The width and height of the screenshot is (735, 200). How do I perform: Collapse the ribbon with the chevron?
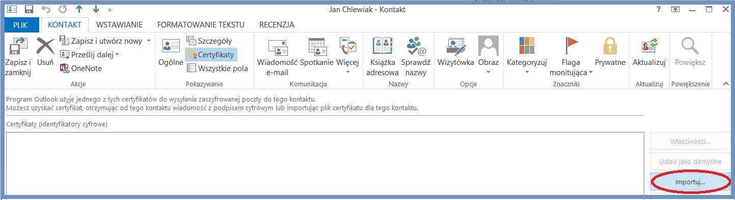[726, 84]
